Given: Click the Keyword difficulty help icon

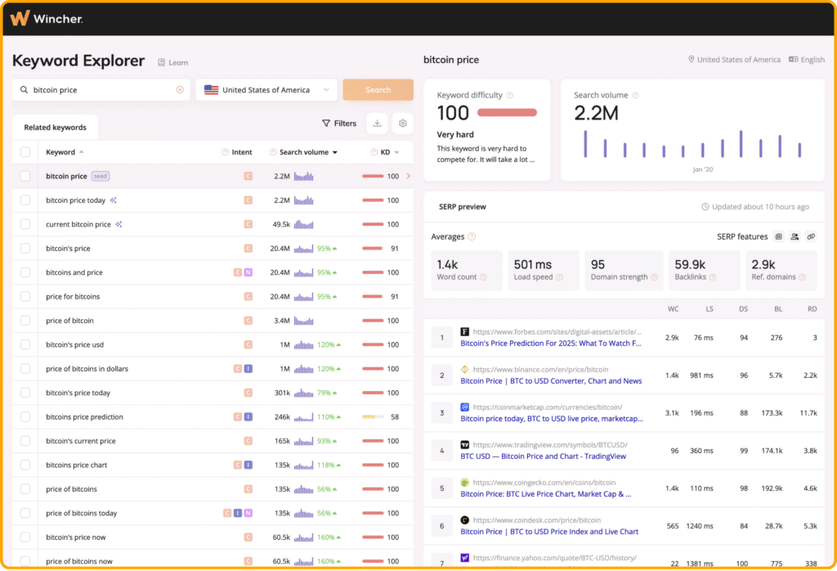Looking at the screenshot, I should pyautogui.click(x=510, y=96).
